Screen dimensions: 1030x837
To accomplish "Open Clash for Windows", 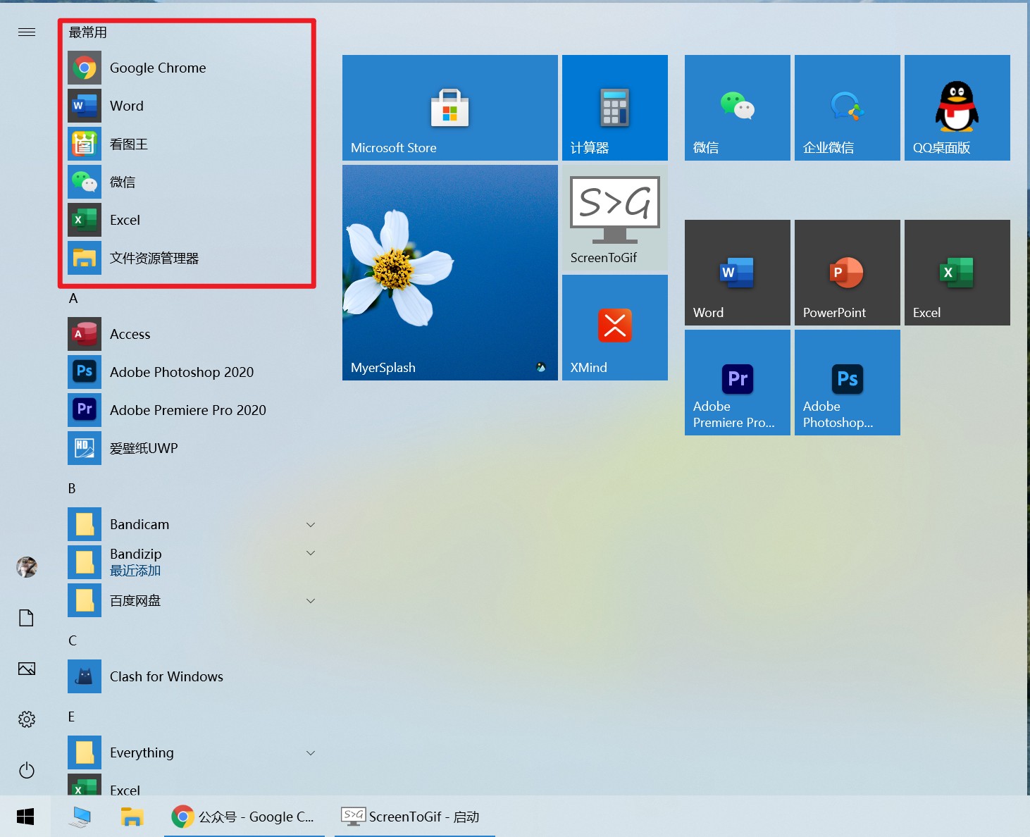I will pos(190,676).
